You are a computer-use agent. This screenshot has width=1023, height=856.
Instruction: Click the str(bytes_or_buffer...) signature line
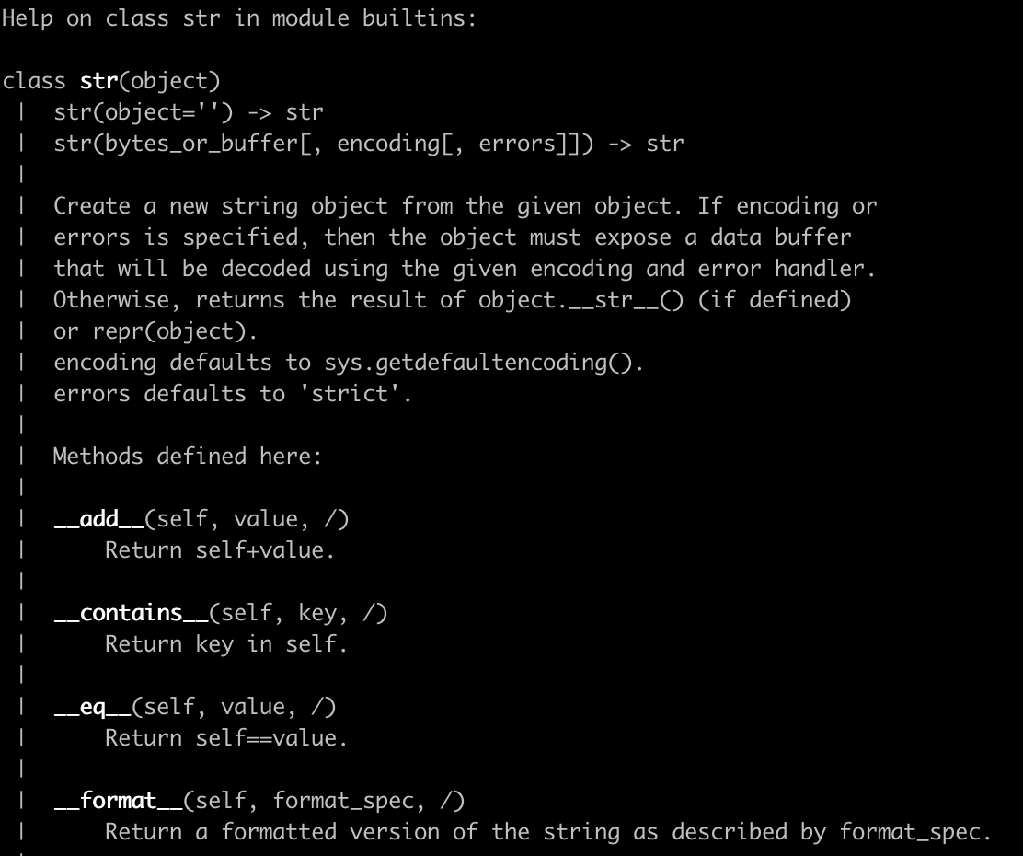point(368,144)
